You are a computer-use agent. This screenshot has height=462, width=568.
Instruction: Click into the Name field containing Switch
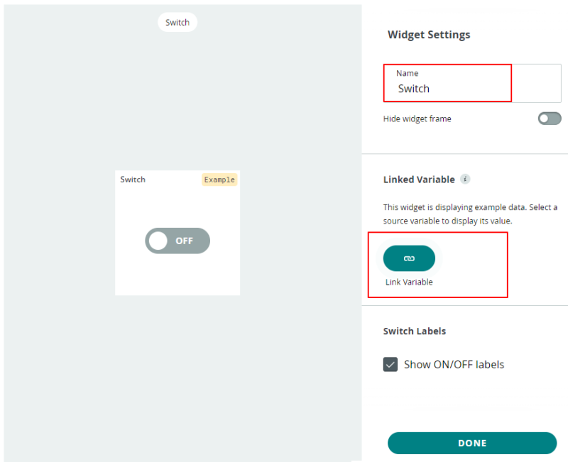(472, 83)
